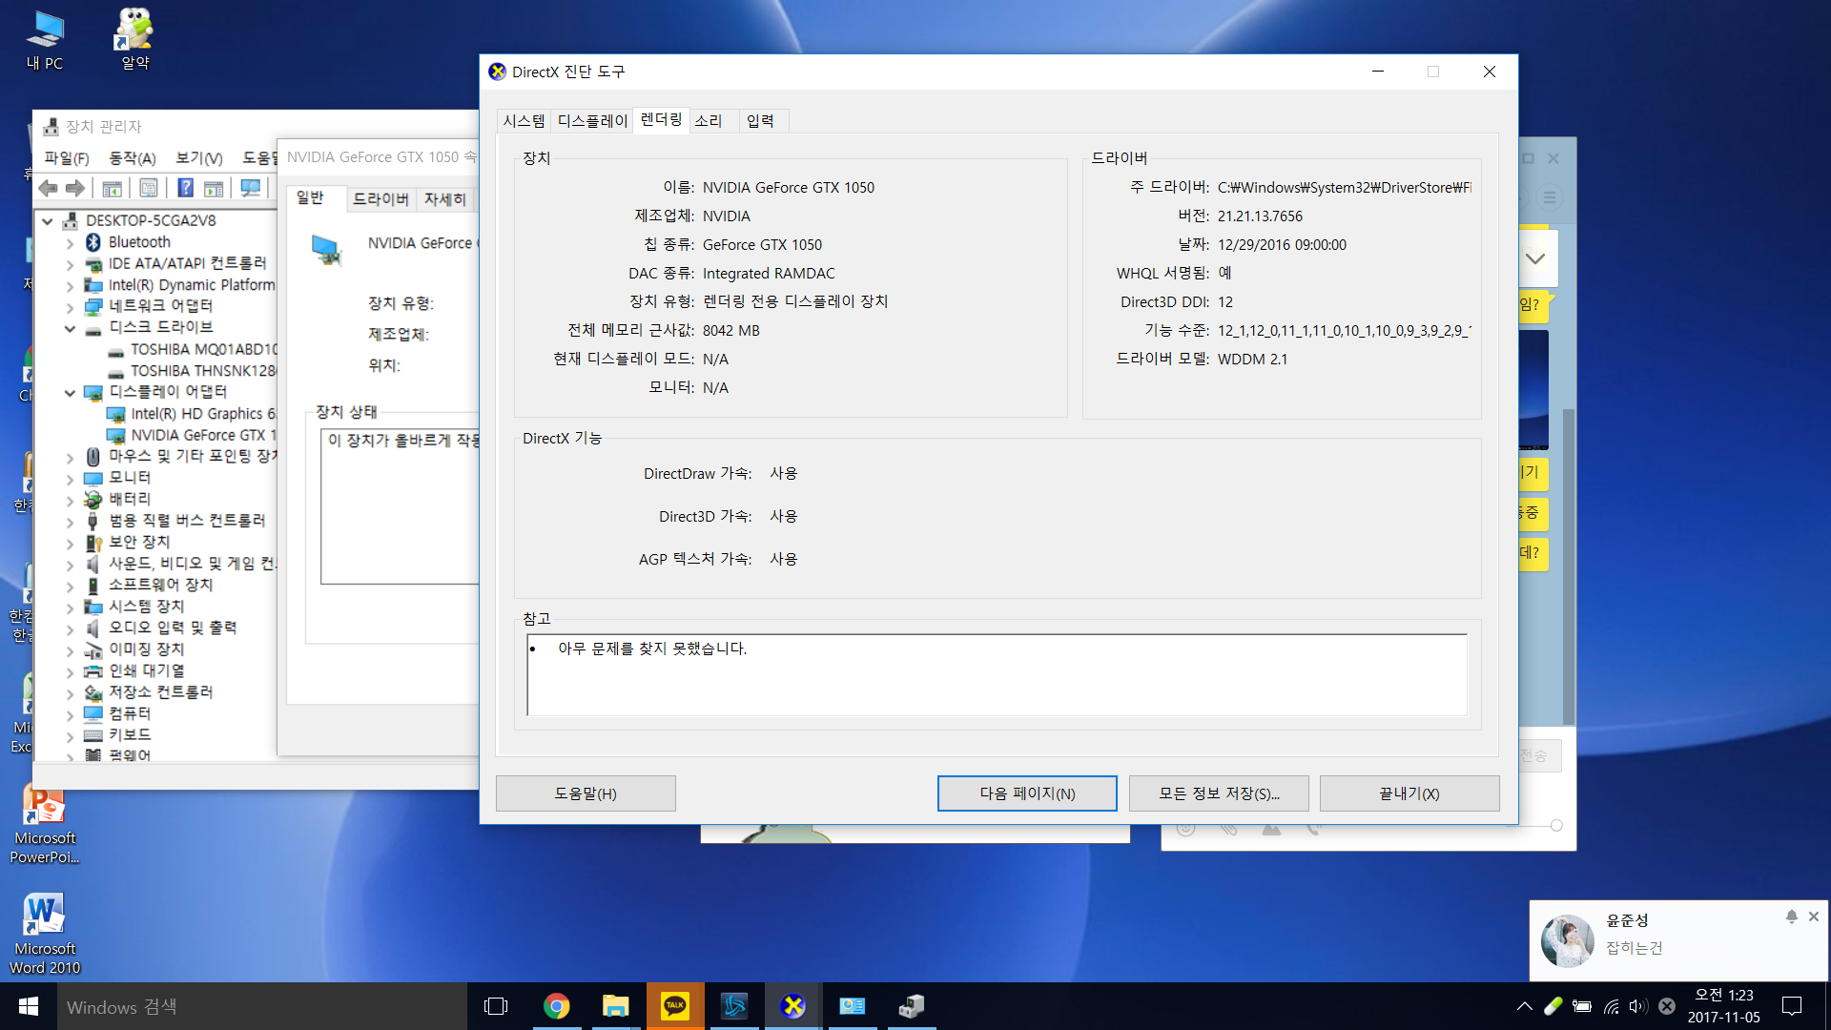Open File Explorer from the taskbar

tap(615, 1006)
